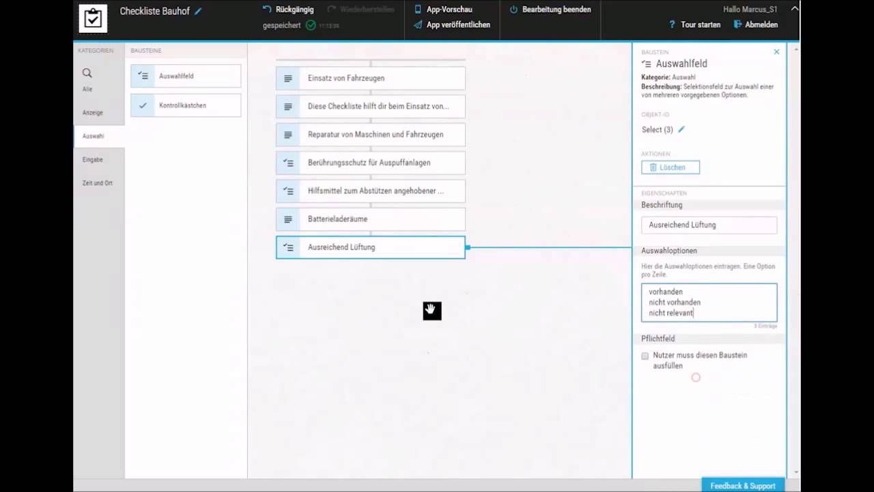Click text icon of Reparatur von Maschinen

point(288,135)
